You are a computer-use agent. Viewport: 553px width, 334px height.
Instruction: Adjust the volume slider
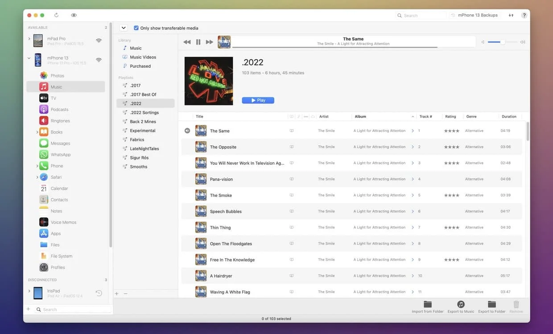point(502,42)
